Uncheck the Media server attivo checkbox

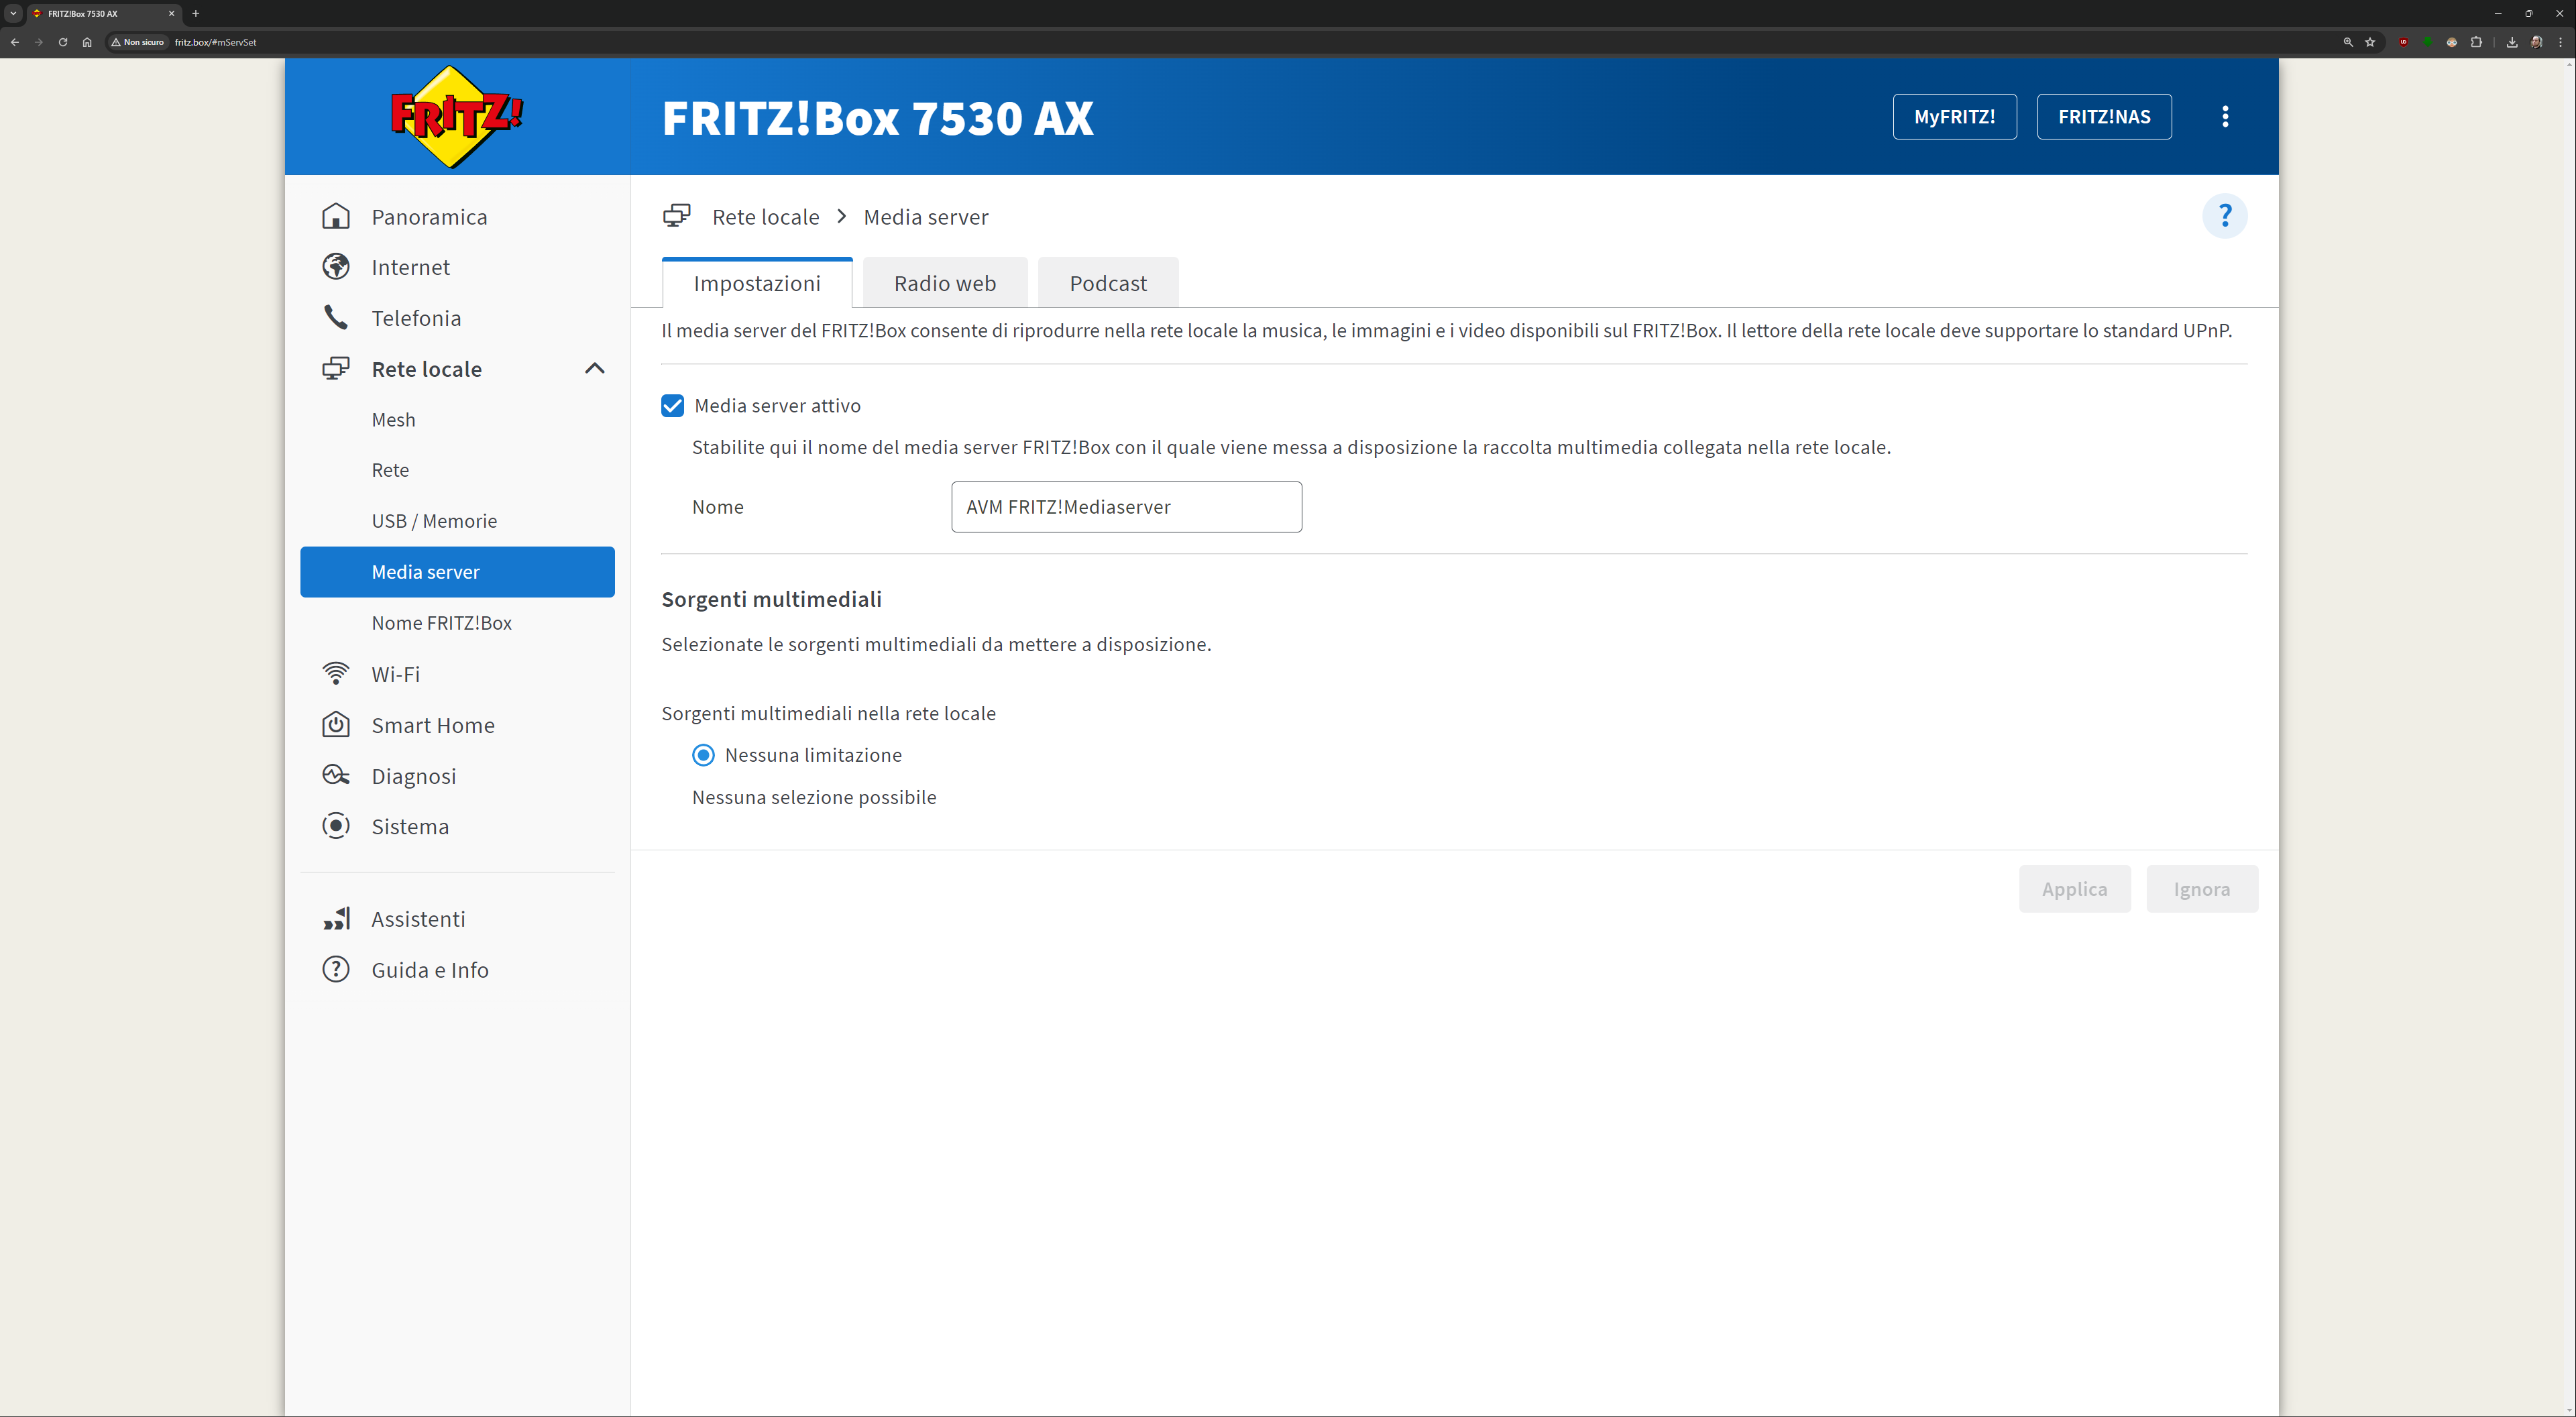(x=672, y=406)
